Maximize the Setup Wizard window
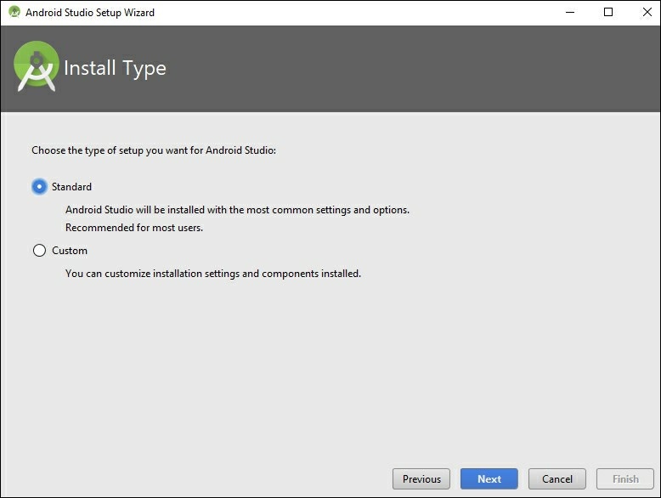 [x=608, y=12]
